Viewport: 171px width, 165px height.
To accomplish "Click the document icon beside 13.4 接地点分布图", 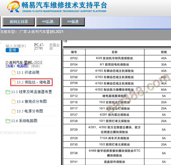I will pyautogui.click(x=14, y=102).
